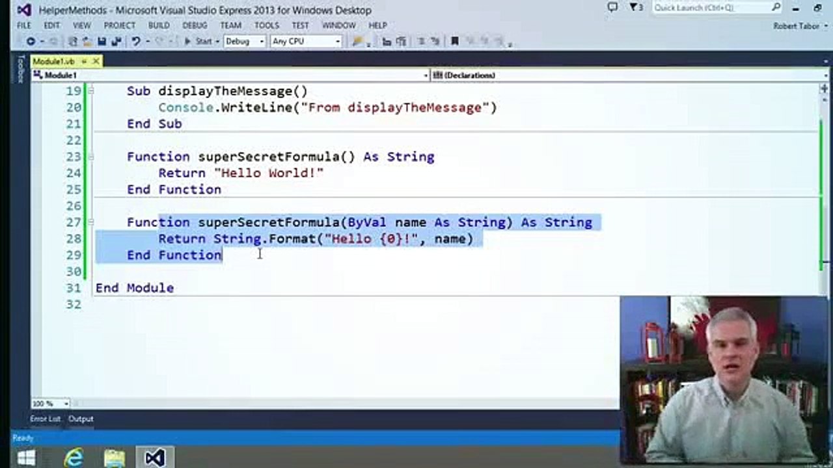Open the WINDOW menu
The height and width of the screenshot is (468, 833).
click(338, 25)
